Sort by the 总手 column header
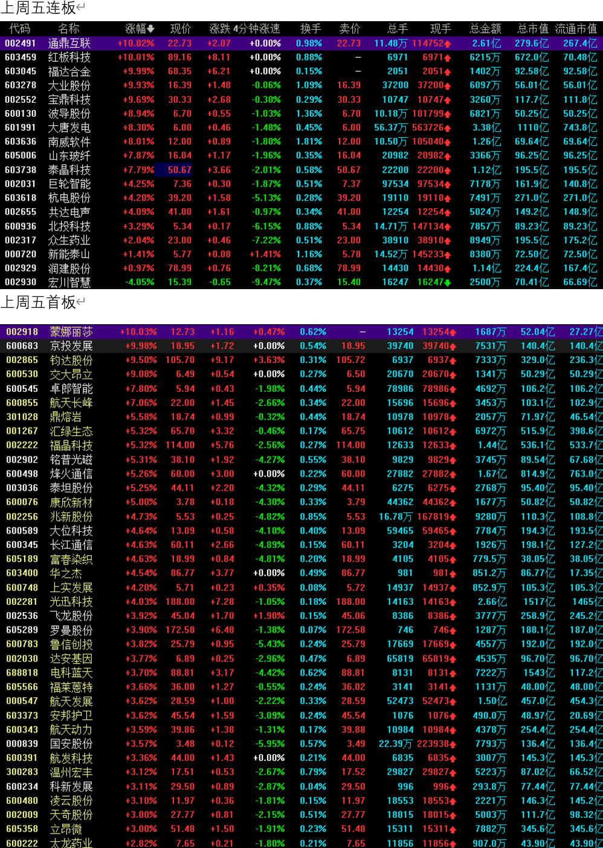The width and height of the screenshot is (603, 848). [x=397, y=28]
